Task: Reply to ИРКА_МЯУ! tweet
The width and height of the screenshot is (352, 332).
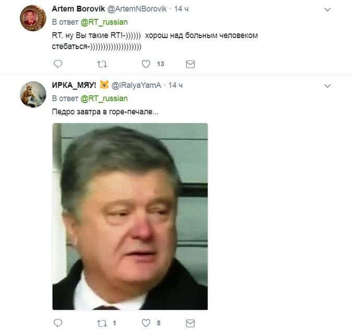Action: click(x=58, y=323)
